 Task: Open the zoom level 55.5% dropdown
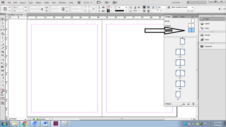click(x=91, y=3)
